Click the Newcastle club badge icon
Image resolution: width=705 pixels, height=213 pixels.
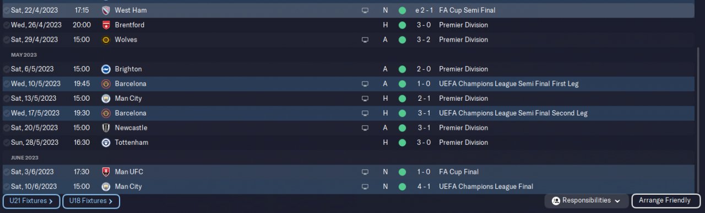point(106,128)
